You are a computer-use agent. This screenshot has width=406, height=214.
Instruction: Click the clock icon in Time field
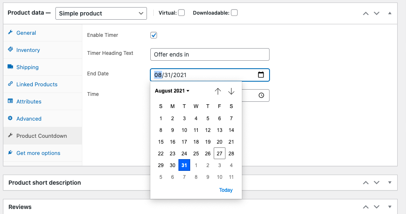tap(261, 95)
